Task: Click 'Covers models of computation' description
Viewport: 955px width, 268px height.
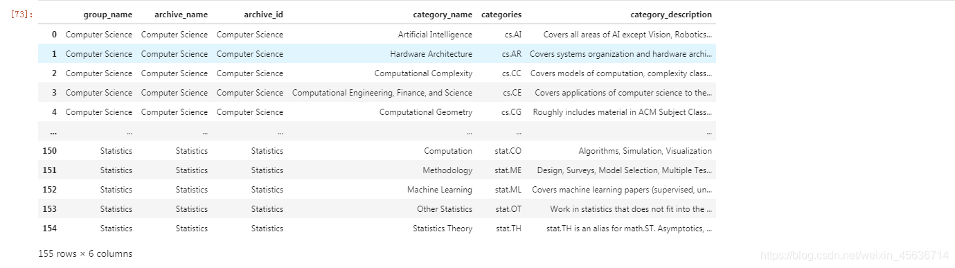Action: tap(621, 73)
